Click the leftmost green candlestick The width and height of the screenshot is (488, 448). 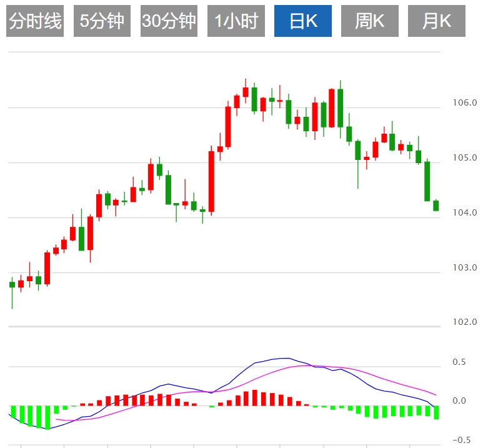pos(12,285)
